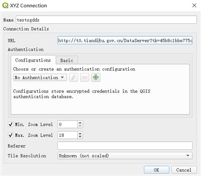Open the No Authentication dropdown
This screenshot has width=201, height=176.
40,78
